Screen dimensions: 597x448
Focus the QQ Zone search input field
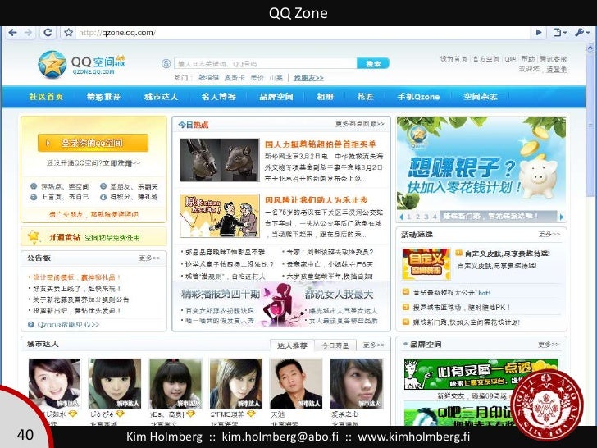266,63
